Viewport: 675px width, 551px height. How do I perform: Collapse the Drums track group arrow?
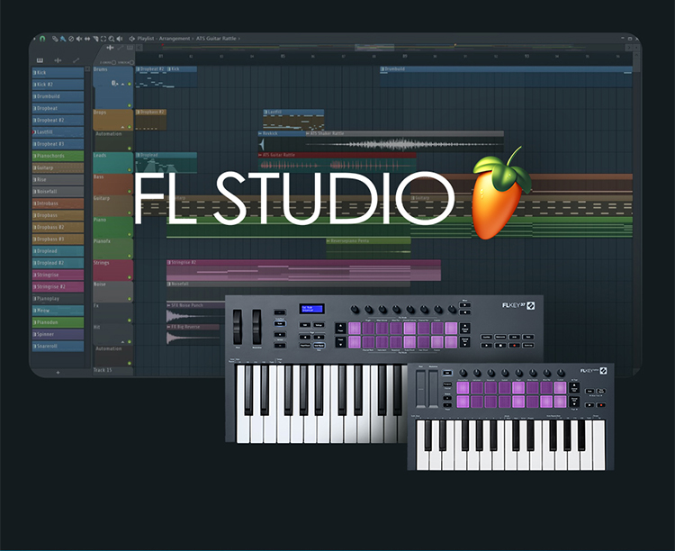(x=122, y=84)
